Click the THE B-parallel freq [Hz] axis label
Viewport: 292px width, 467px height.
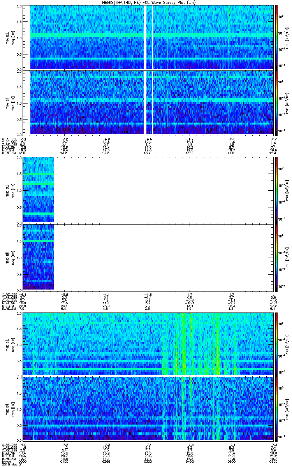tap(13, 409)
